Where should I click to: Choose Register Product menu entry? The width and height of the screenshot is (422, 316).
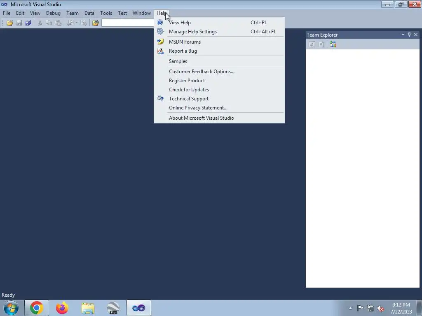[219, 81]
